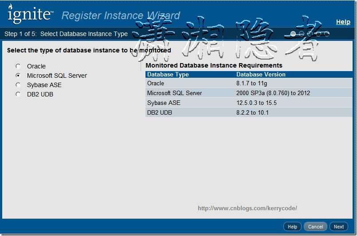Click the '8.1.7 to 11g' version cell
Image resolution: width=357 pixels, height=236 pixels.
[x=251, y=83]
